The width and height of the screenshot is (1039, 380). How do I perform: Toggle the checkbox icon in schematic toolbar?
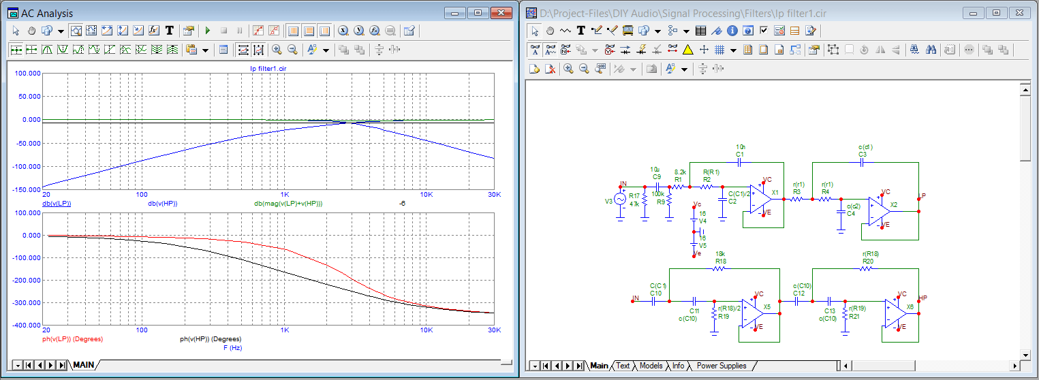click(x=764, y=31)
